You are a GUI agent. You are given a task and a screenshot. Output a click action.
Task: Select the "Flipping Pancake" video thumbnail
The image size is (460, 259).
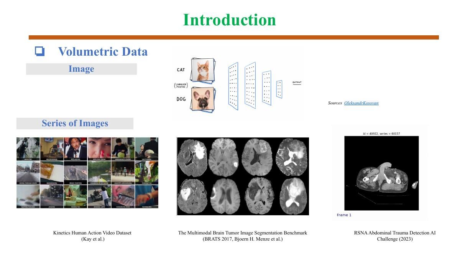click(x=28, y=197)
